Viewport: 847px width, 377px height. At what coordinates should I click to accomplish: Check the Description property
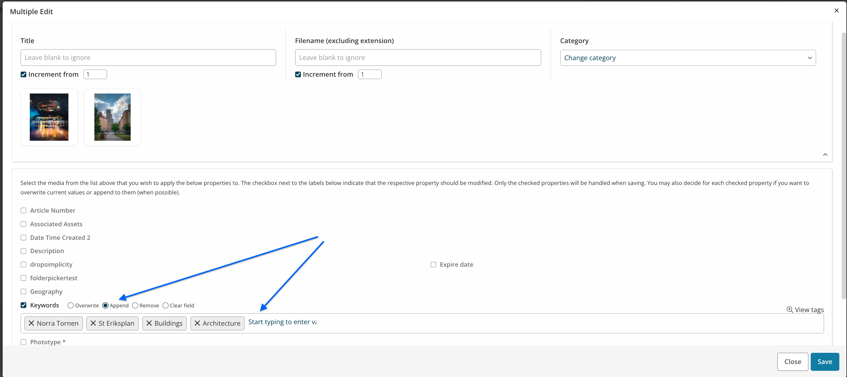[23, 251]
